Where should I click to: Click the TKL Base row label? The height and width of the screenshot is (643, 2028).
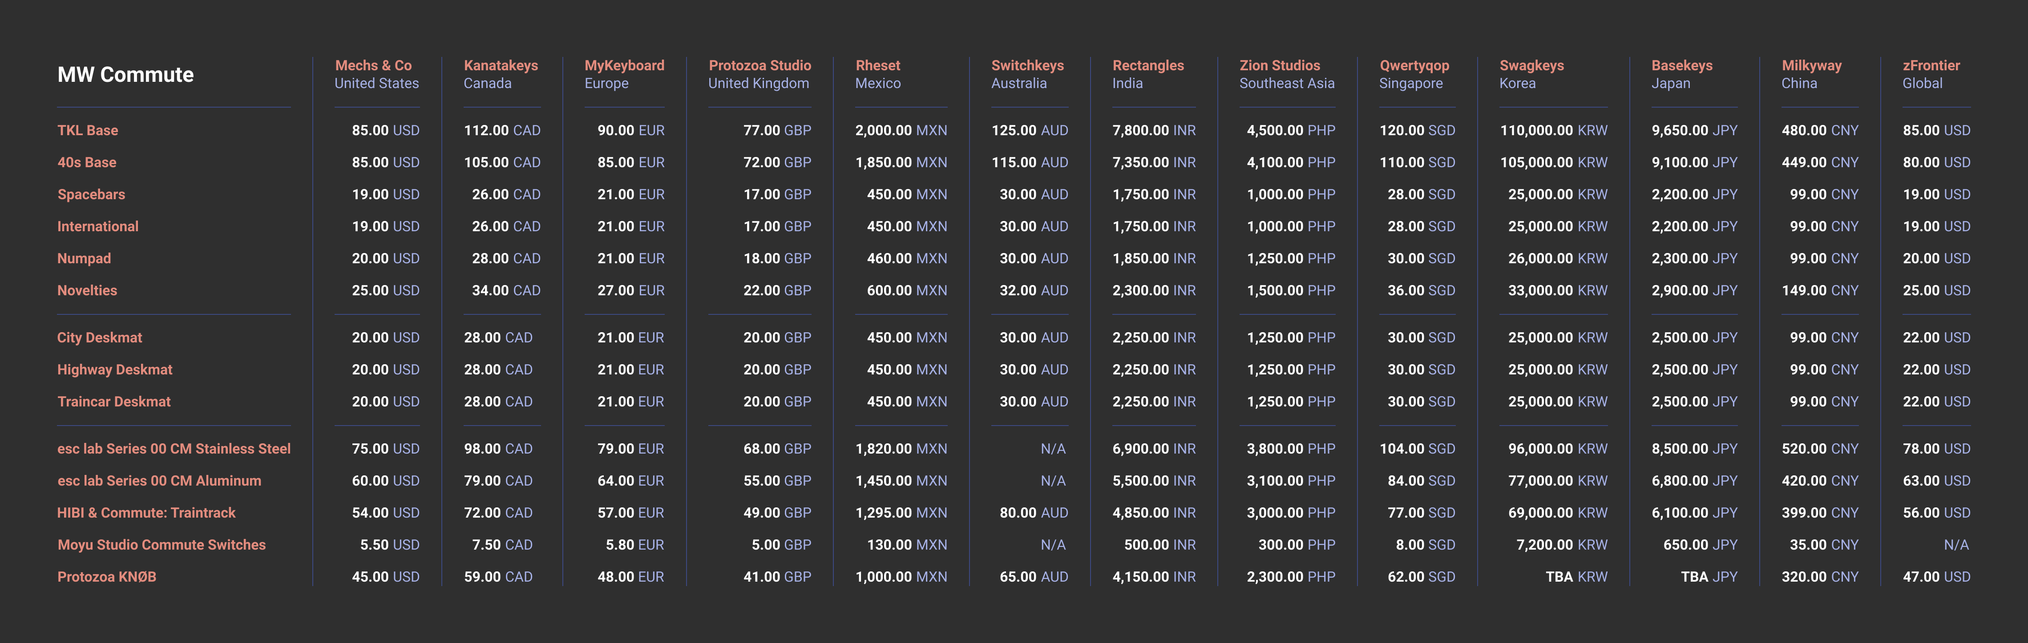(x=87, y=131)
